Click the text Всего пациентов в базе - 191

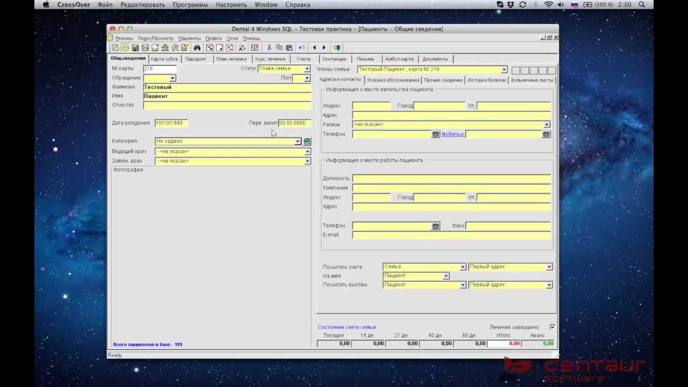[x=148, y=345]
